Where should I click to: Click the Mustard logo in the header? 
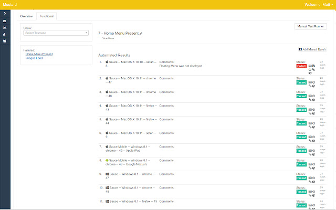pyautogui.click(x=10, y=5)
